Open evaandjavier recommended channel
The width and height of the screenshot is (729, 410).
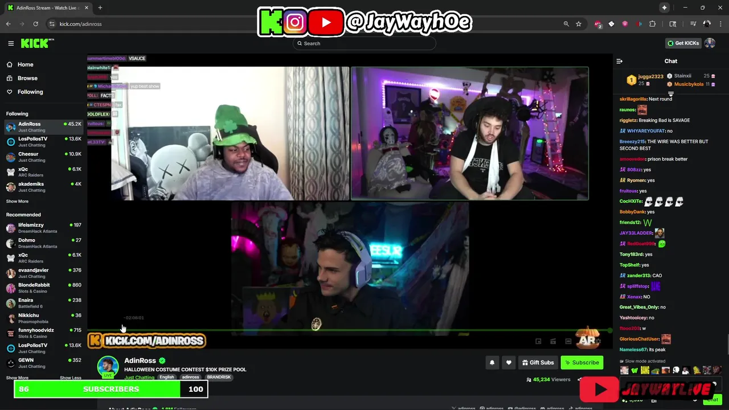click(44, 273)
